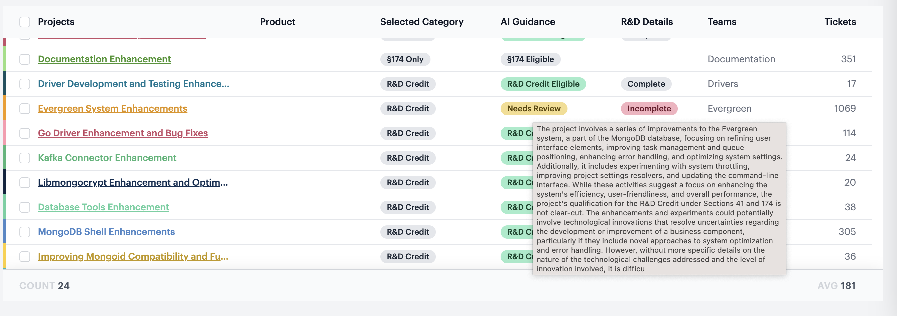This screenshot has height=316, width=897.
Task: Open the Kafka Connector Enhancement project
Action: click(107, 158)
